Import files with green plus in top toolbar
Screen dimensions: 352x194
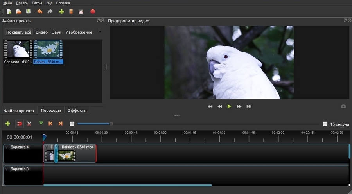tap(61, 11)
